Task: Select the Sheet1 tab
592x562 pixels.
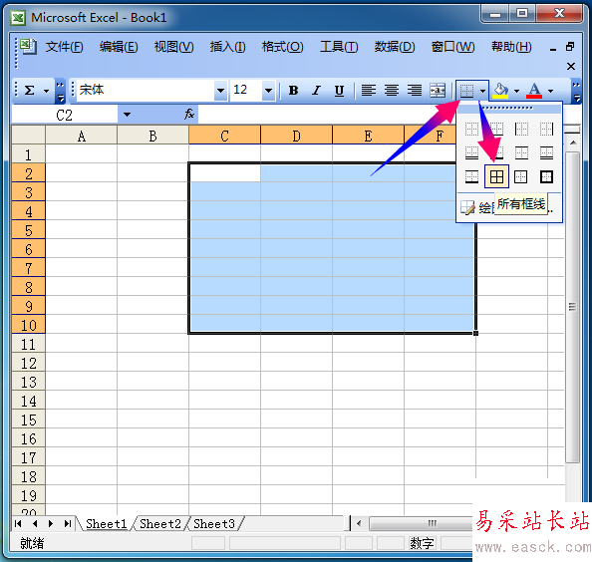Action: [x=106, y=523]
